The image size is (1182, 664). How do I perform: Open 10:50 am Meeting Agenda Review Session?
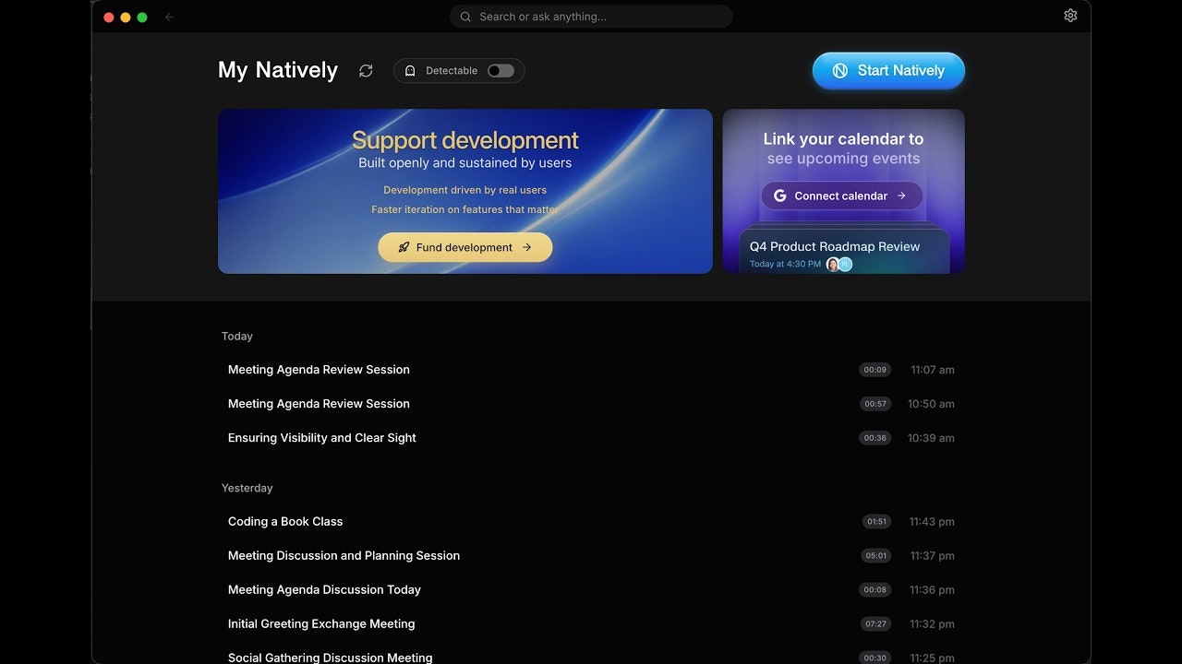(x=591, y=404)
